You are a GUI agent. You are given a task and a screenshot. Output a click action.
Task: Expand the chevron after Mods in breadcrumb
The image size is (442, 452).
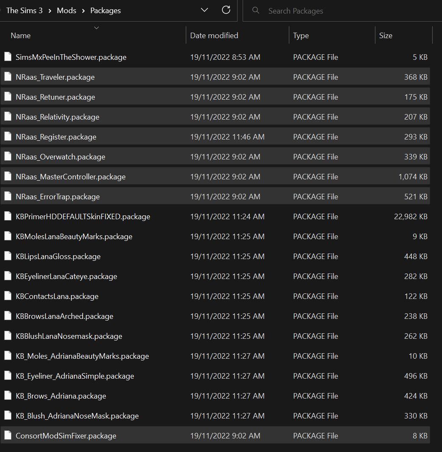tap(83, 11)
